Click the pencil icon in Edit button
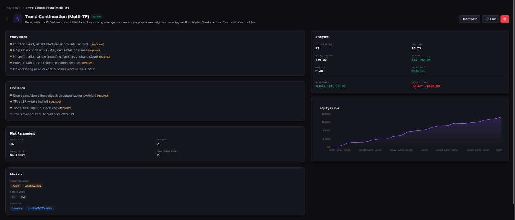 (x=487, y=19)
